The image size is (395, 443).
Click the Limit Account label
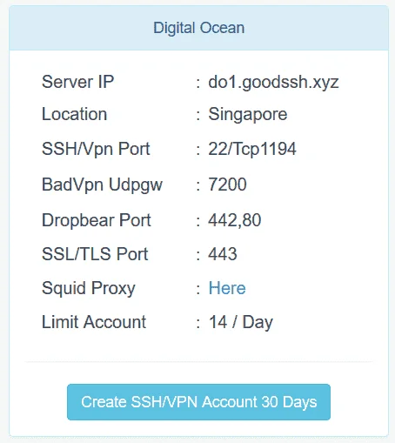(94, 322)
